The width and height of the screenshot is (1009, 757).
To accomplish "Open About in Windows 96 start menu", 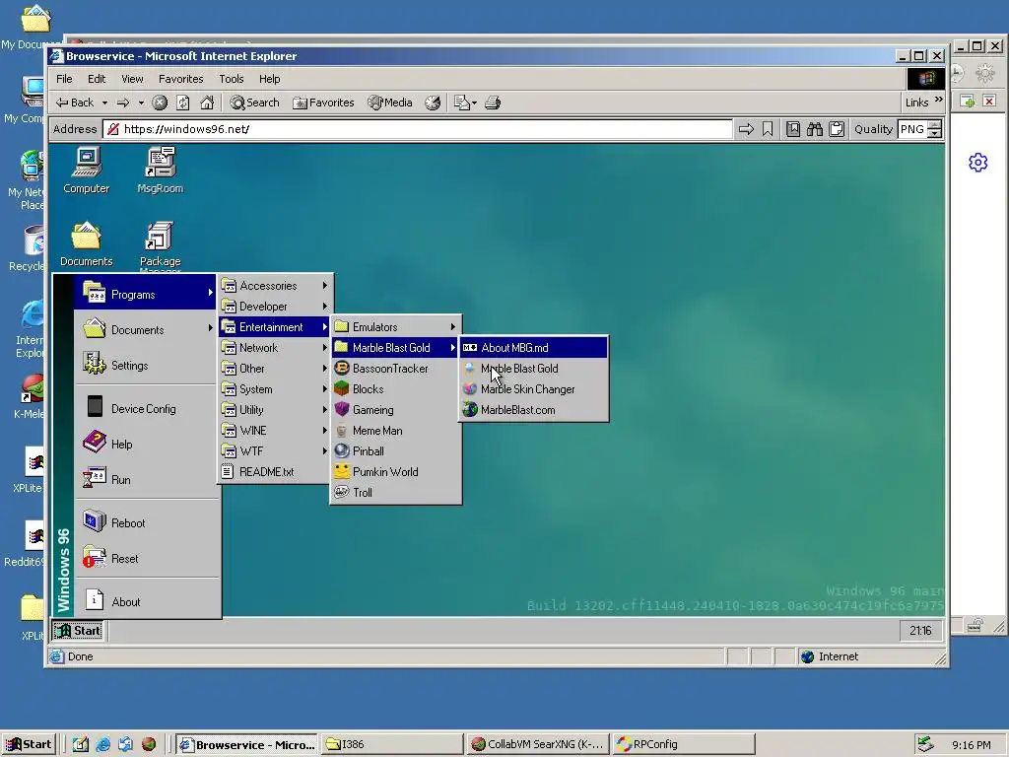I will pos(146,602).
